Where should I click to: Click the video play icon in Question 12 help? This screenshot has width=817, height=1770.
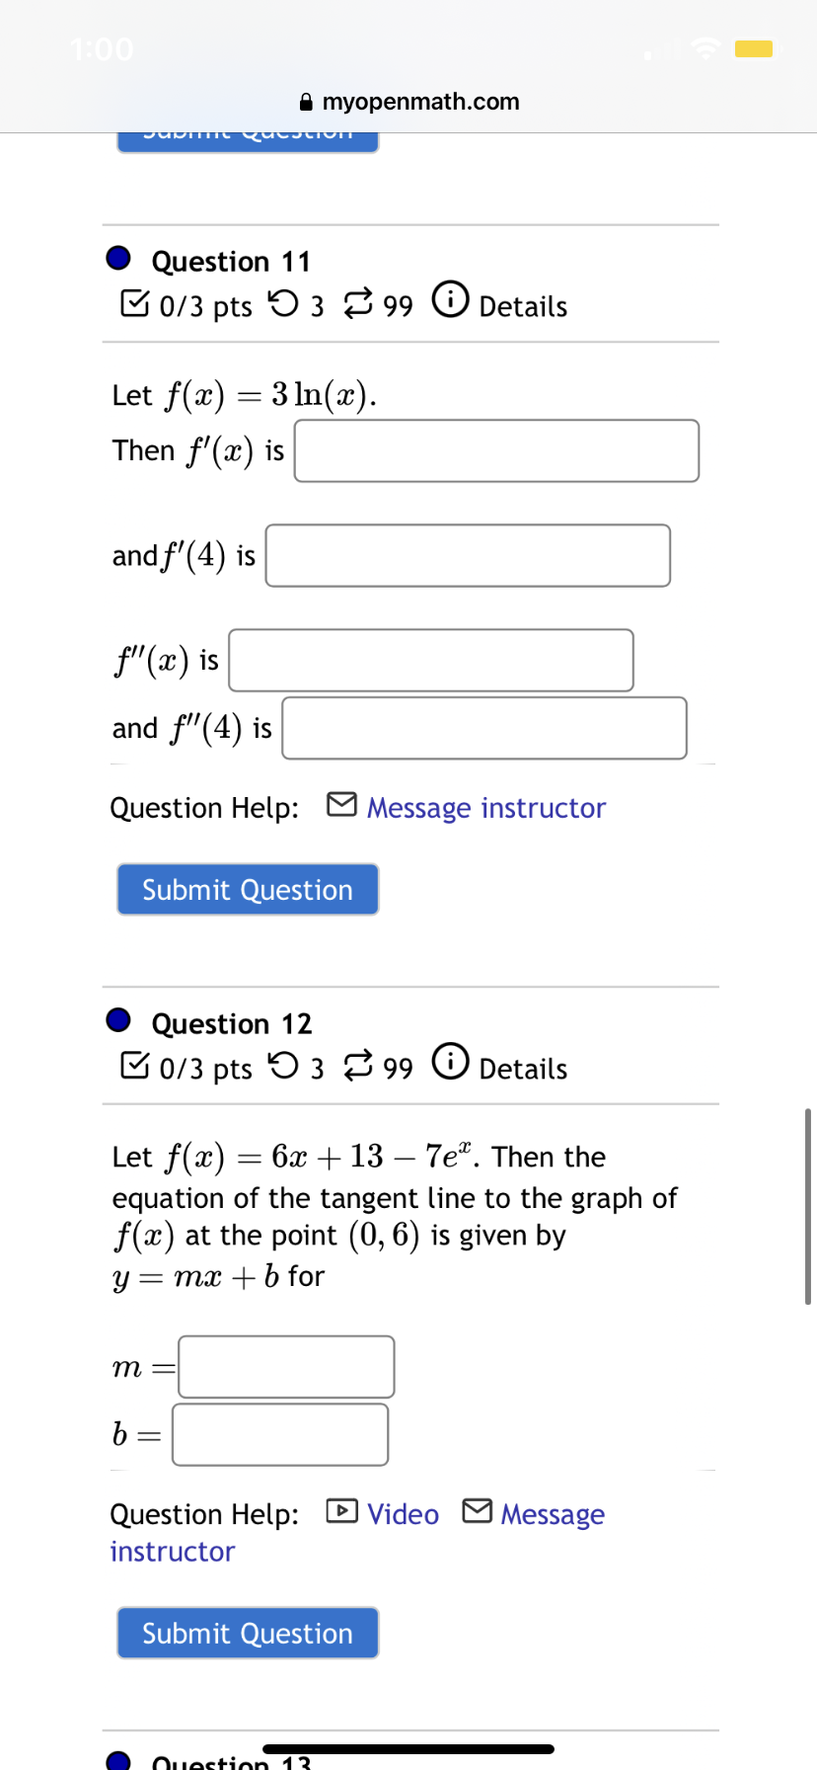[x=339, y=1511]
